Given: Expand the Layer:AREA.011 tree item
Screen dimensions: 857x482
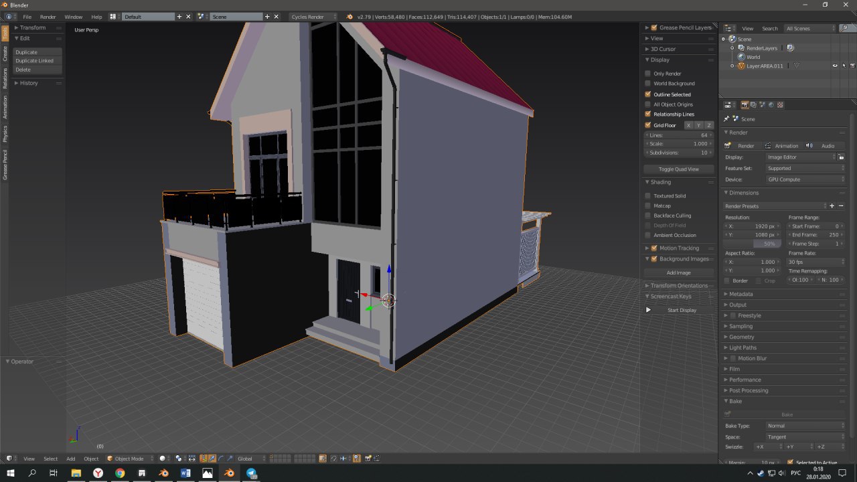Looking at the screenshot, I should click(732, 66).
